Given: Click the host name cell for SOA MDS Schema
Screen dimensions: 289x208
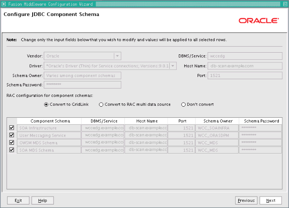Looking at the screenshot, I should click(x=146, y=150).
